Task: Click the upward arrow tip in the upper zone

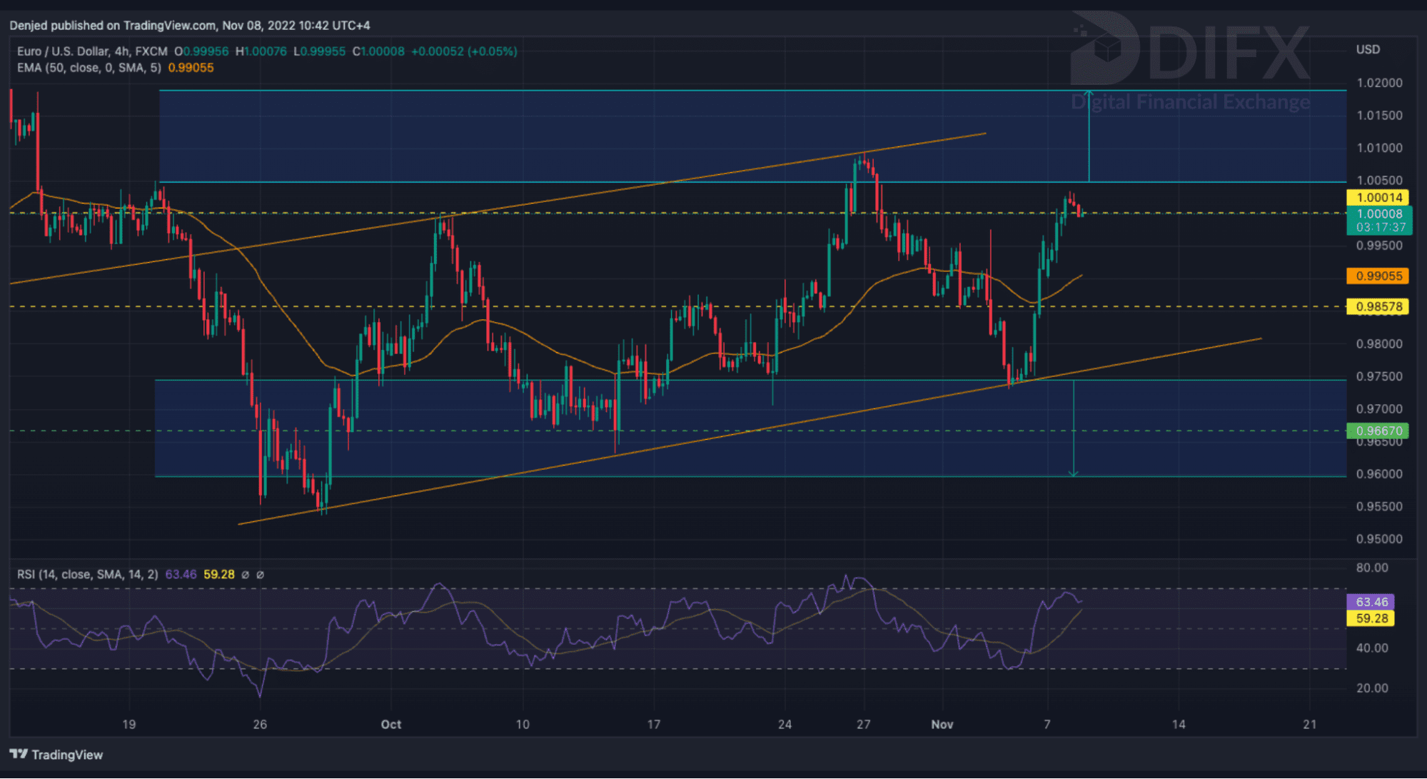Action: coord(1089,93)
